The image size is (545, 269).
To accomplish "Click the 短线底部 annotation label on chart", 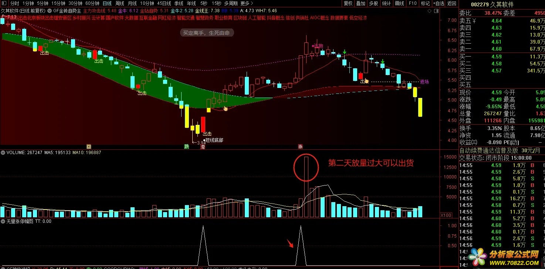I will [214, 140].
